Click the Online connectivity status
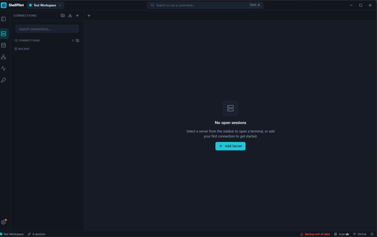The height and width of the screenshot is (237, 377). [x=360, y=234]
